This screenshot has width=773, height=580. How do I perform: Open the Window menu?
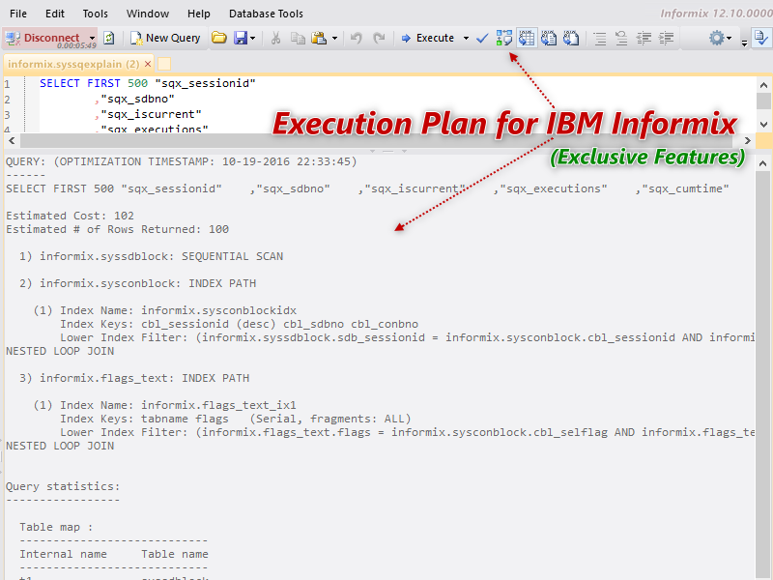click(148, 14)
